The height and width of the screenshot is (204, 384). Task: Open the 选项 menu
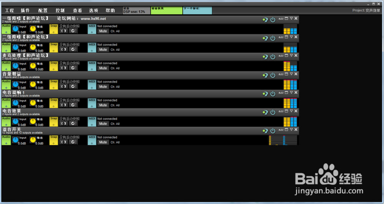point(94,11)
